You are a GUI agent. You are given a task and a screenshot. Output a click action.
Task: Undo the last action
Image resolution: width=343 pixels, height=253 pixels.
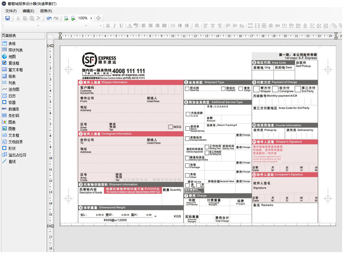click(x=49, y=18)
